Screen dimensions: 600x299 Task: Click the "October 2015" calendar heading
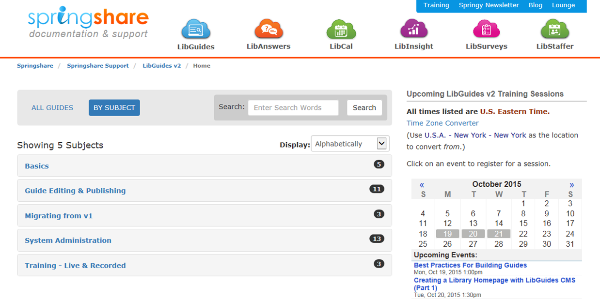click(497, 184)
